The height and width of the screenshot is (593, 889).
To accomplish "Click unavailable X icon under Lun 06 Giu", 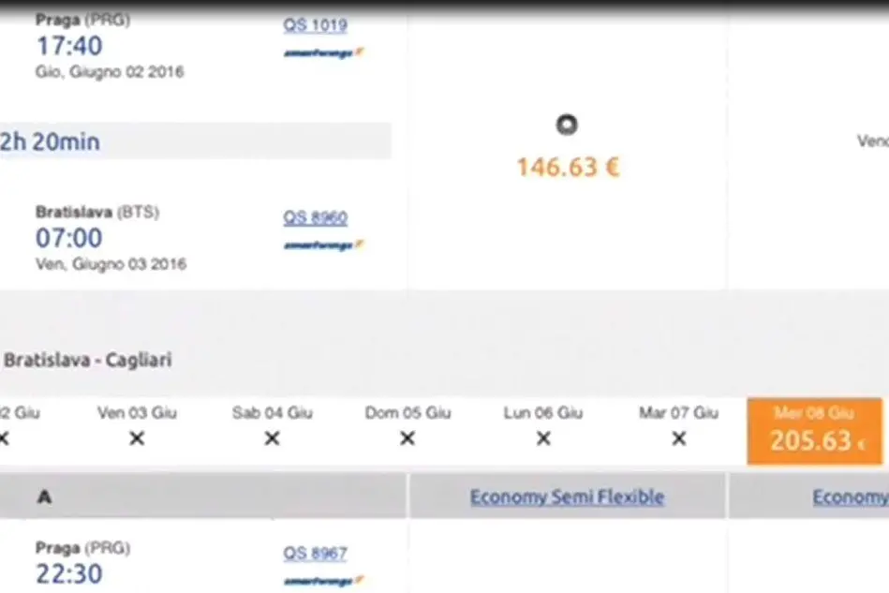I will 543,438.
